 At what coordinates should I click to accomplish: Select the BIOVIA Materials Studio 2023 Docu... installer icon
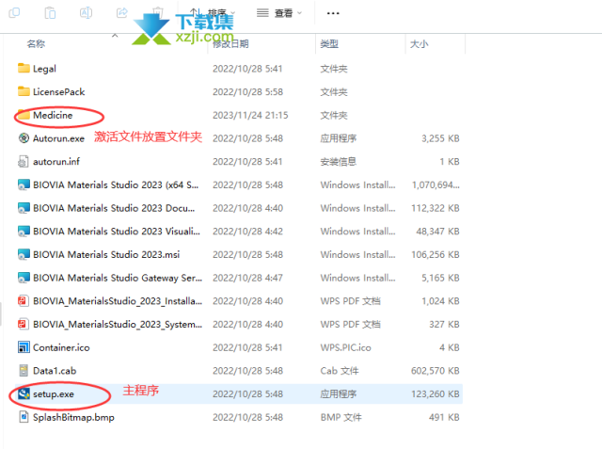click(24, 208)
